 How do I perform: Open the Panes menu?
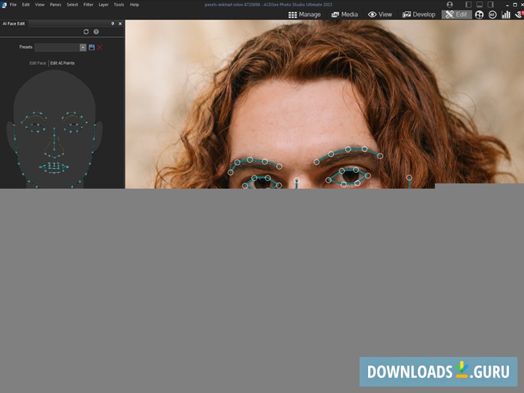[x=56, y=5]
